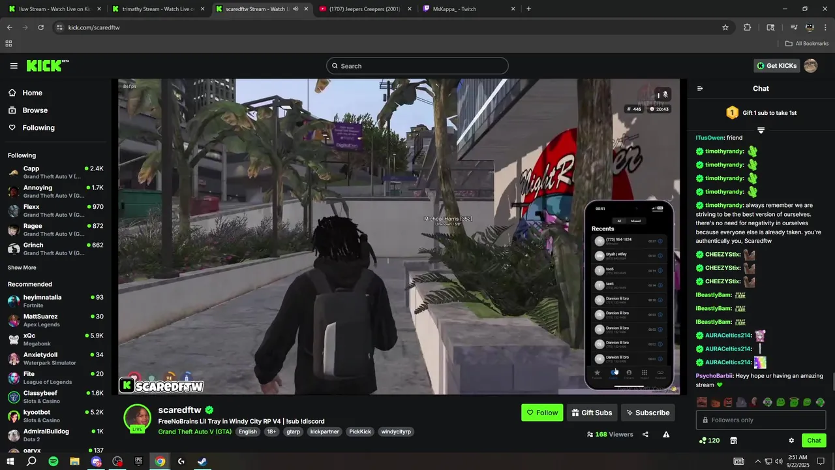Open Capp channel in Following
Screen dimensions: 835x470
pyautogui.click(x=55, y=172)
